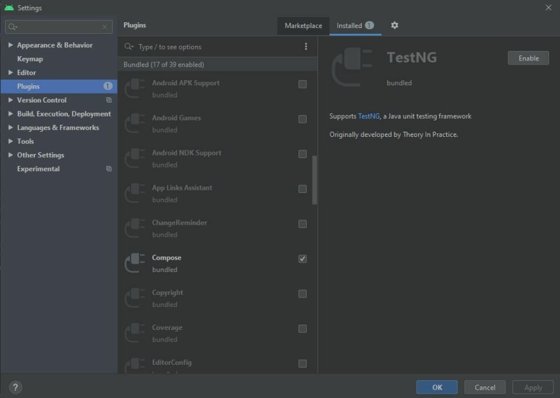Click the Plugins update count badge in sidebar
This screenshot has height=398, width=560.
[x=108, y=86]
